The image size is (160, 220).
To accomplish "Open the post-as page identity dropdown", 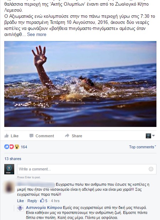I will (150, 136).
